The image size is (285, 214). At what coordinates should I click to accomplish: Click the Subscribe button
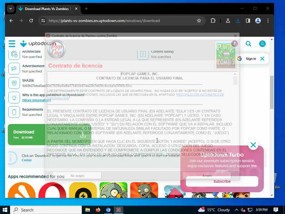222,181
